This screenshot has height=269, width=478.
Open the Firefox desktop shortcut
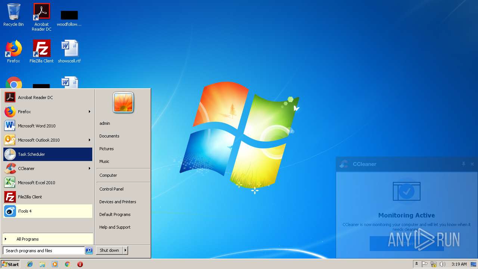13,52
